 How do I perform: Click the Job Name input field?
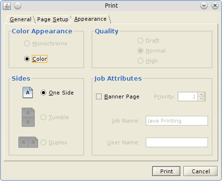(x=177, y=121)
